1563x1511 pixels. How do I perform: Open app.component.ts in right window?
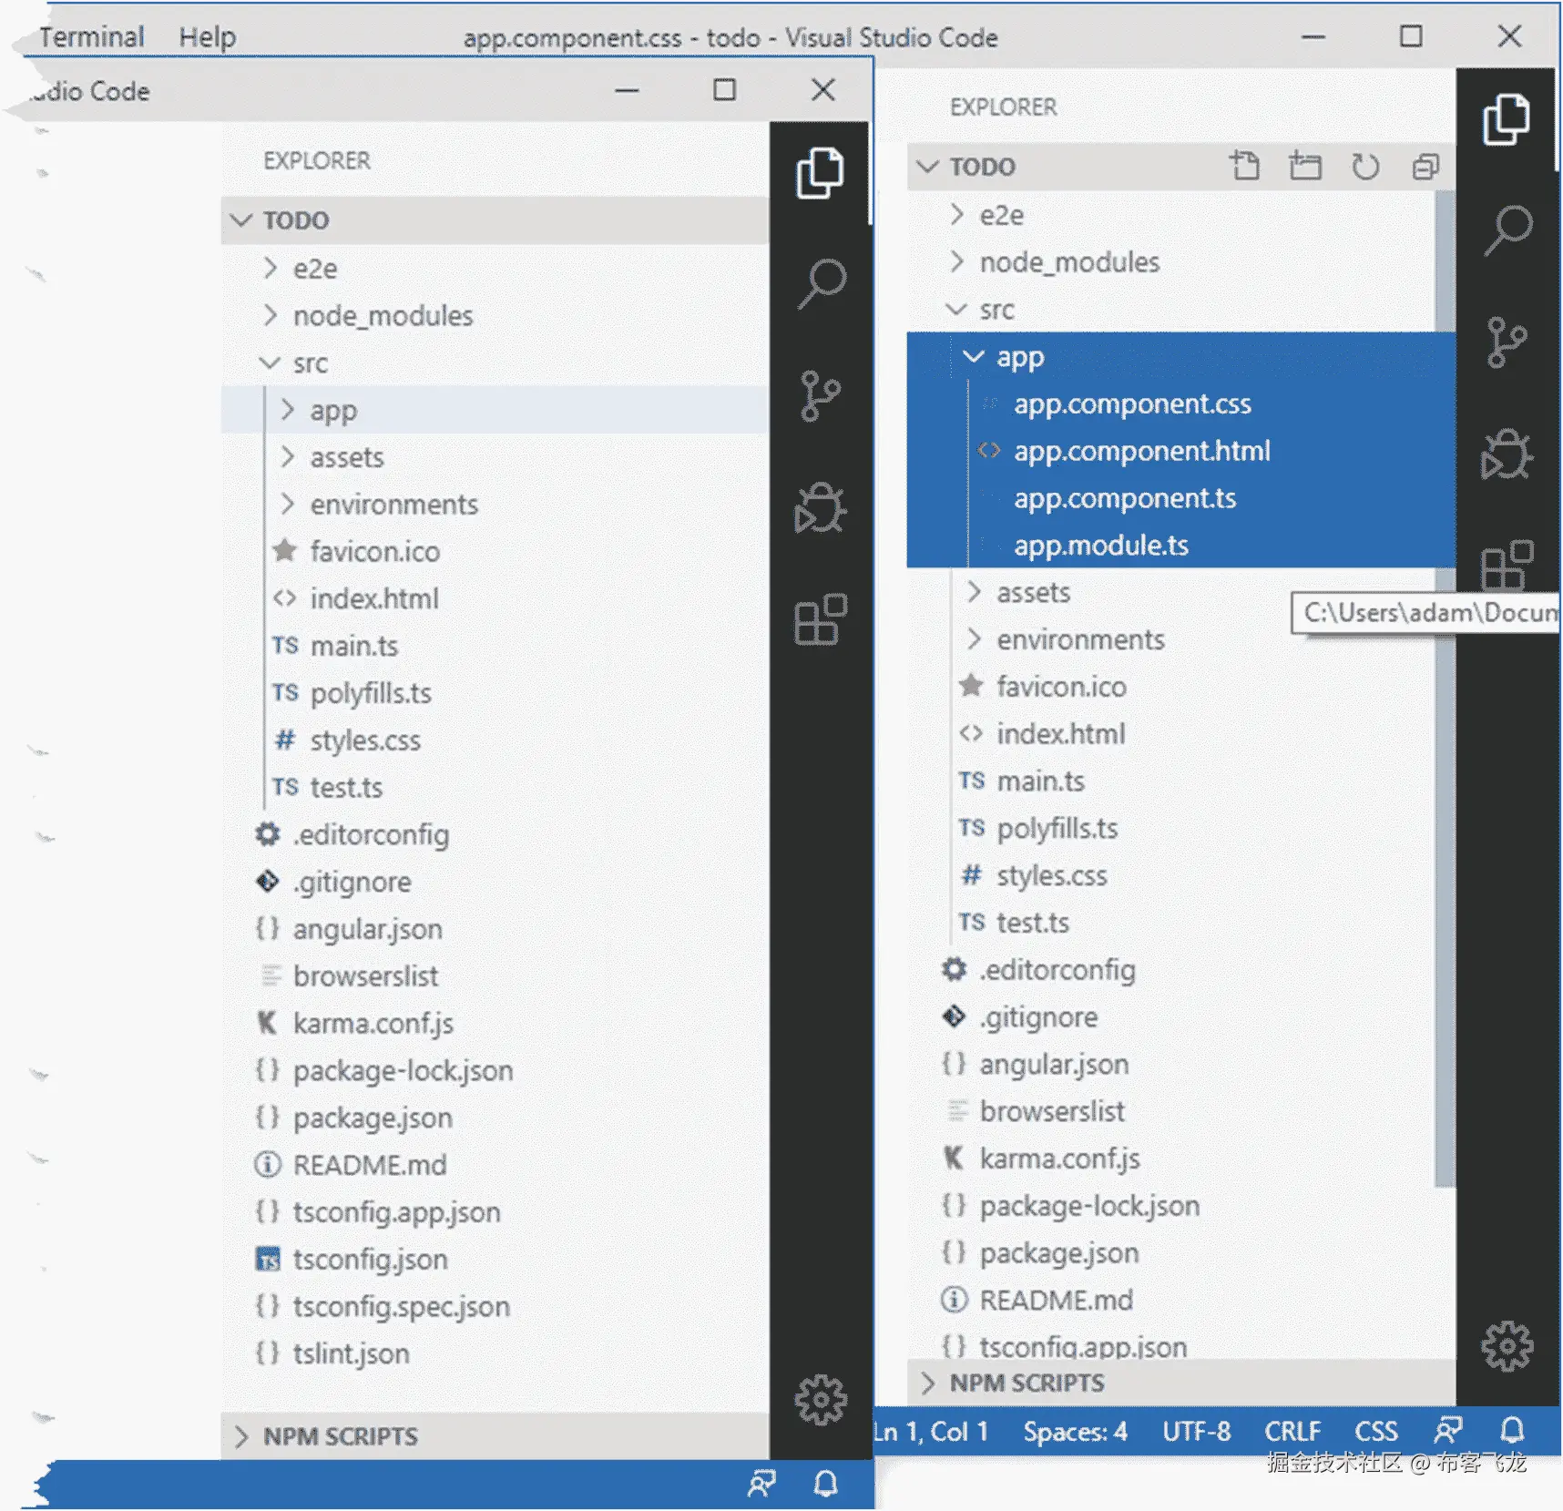point(1180,499)
